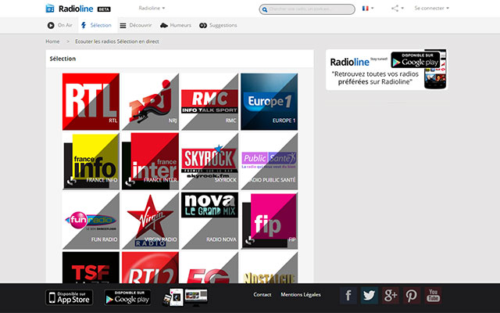Screen dimensions: 500x313
Task: Open the French flag language dropdown
Action: pos(366,8)
